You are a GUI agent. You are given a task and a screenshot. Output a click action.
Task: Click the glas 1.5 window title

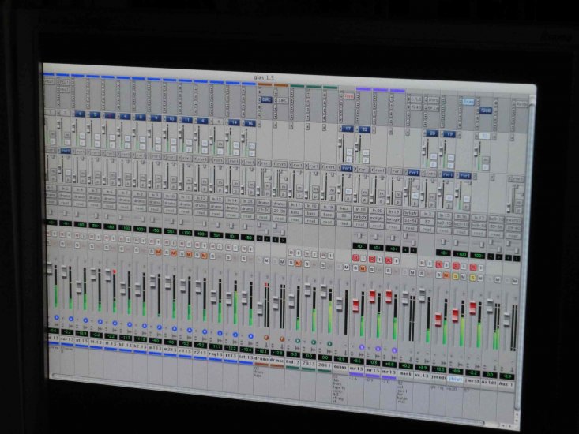[x=264, y=77]
